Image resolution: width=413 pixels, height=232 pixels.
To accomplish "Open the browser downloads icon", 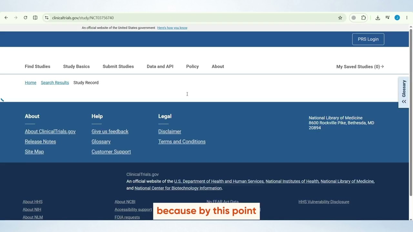I will 378,18.
